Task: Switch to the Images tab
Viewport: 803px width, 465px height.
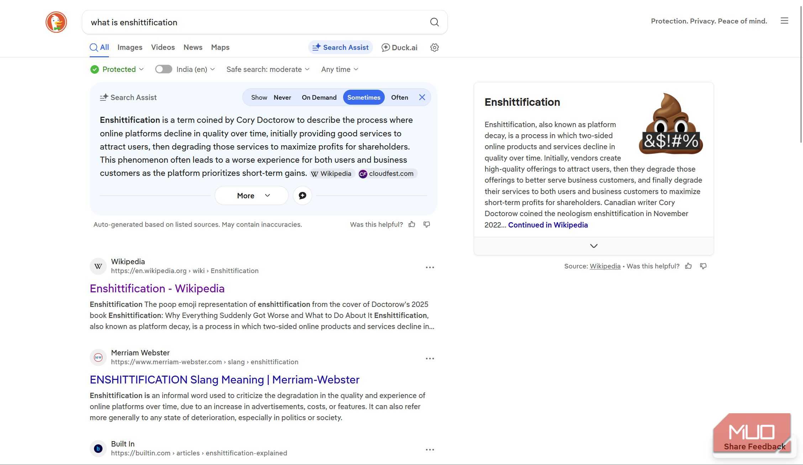Action: click(x=130, y=47)
